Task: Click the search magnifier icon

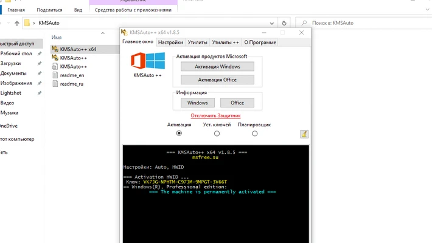Action: 304,23
